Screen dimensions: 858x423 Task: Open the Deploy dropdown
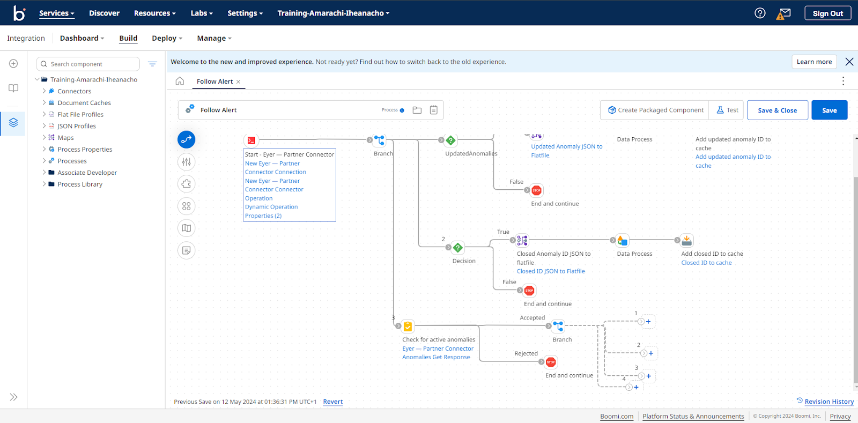click(x=167, y=38)
